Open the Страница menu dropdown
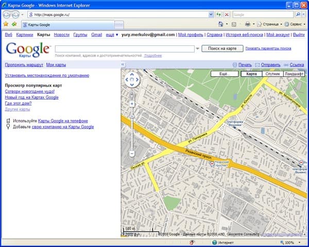309x247 pixels. (281, 24)
